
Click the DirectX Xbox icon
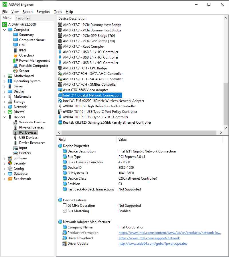tap(10, 112)
